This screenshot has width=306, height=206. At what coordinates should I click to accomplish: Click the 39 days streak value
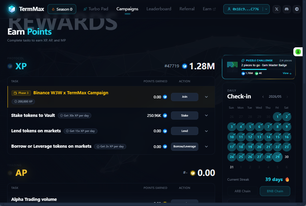point(274,179)
